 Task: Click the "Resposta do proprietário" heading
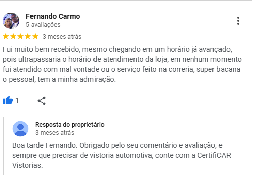(70, 125)
